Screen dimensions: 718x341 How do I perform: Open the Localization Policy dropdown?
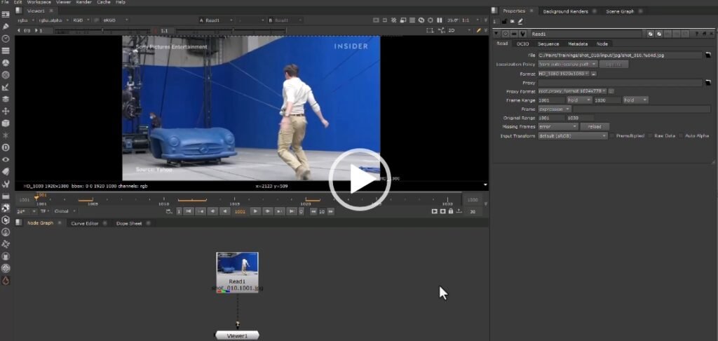tap(568, 64)
